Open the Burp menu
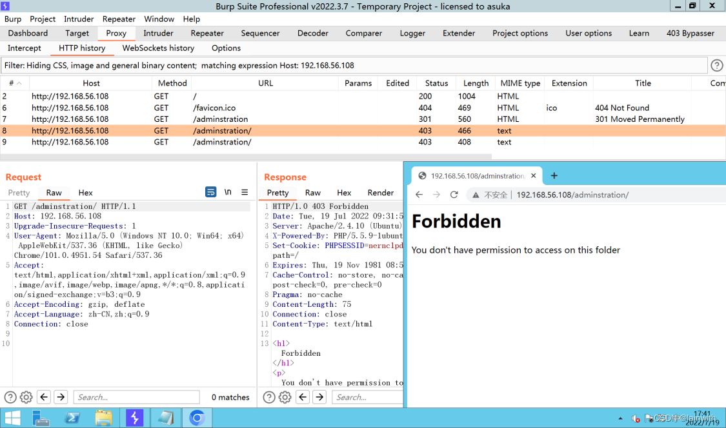Viewport: 726px width, 428px height. click(13, 19)
